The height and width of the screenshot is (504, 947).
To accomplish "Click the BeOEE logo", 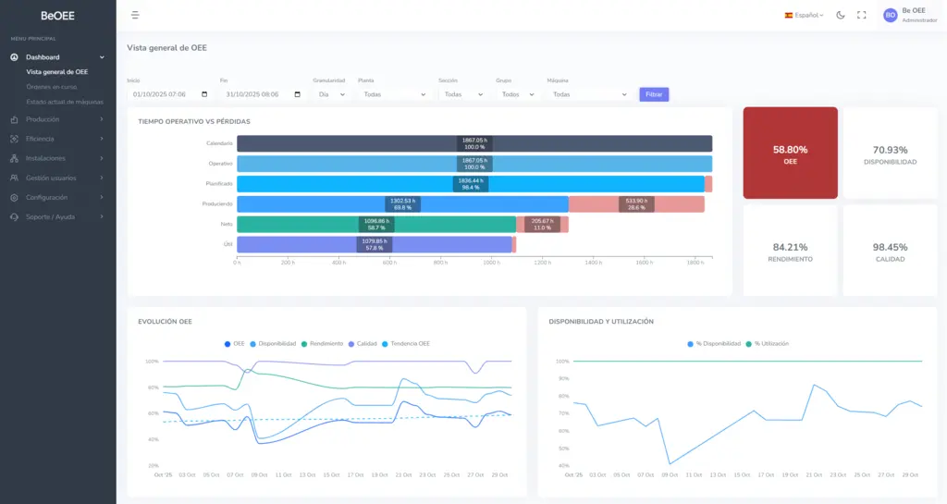I will click(x=57, y=16).
